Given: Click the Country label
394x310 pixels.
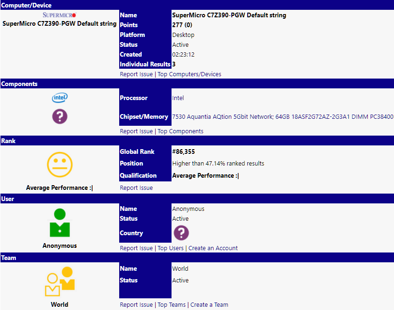Looking at the screenshot, I should 131,233.
